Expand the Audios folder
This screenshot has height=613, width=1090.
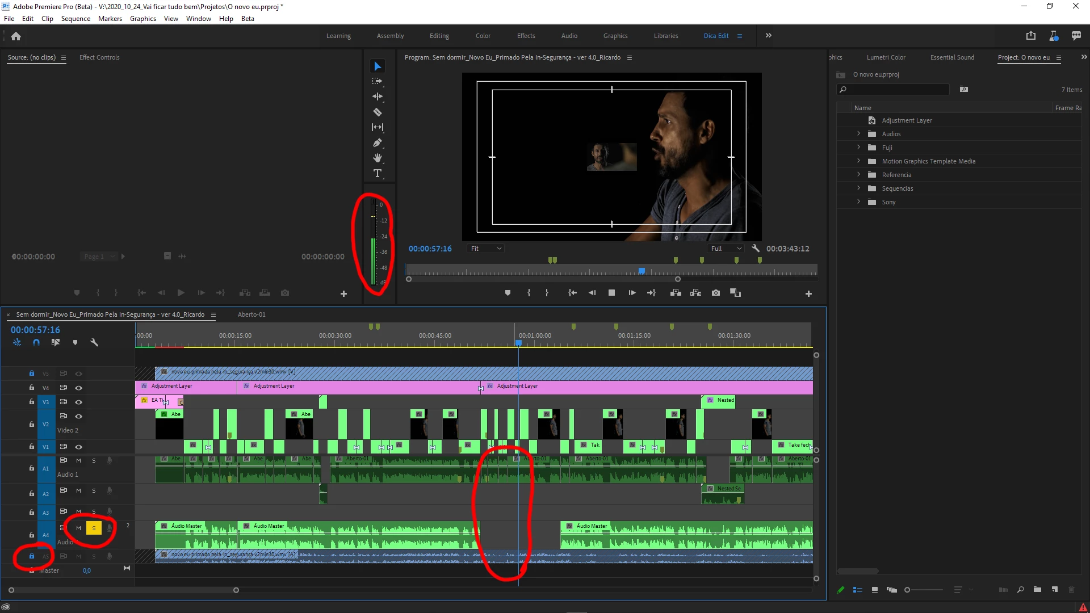point(858,134)
